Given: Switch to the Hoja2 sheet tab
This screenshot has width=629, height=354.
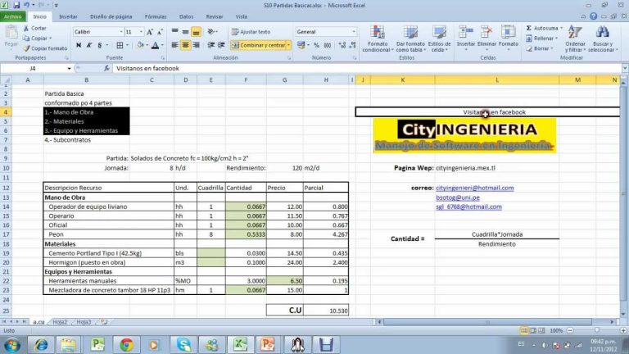Looking at the screenshot, I should click(58, 322).
